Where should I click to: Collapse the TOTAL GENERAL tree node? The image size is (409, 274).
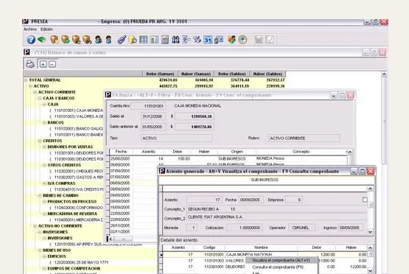coord(26,80)
